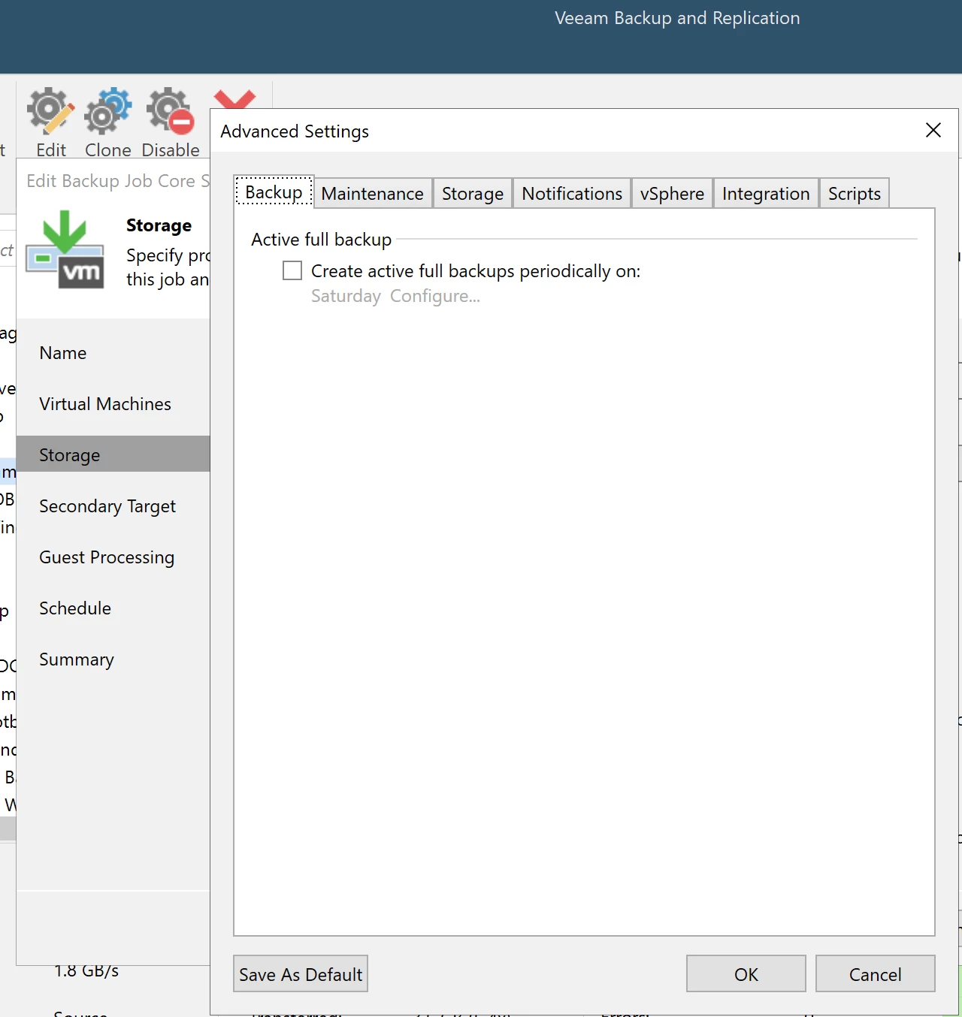The width and height of the screenshot is (962, 1017).
Task: Go to the Secondary Target step
Action: [x=107, y=506]
